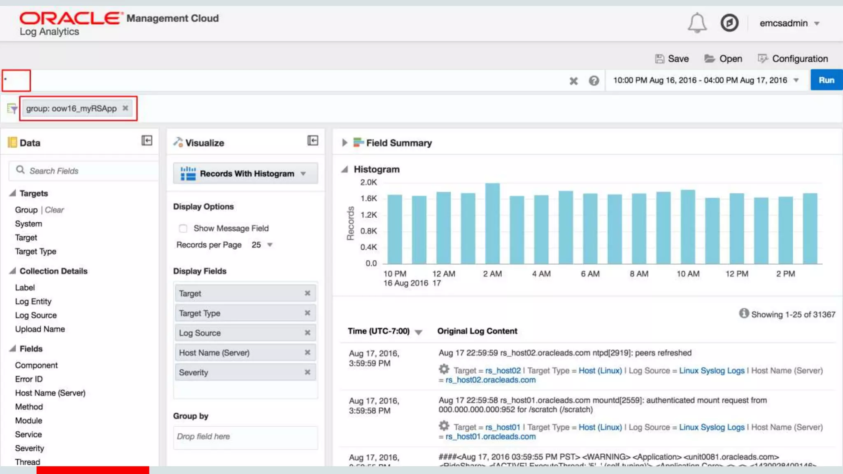
Task: Click the filter icon beside group tag
Action: (x=12, y=109)
